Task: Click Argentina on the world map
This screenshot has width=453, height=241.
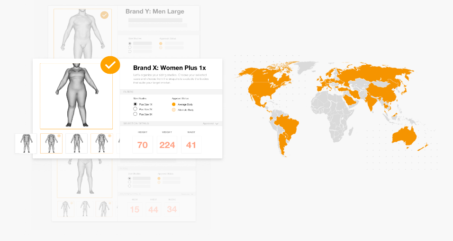Action: click(282, 144)
